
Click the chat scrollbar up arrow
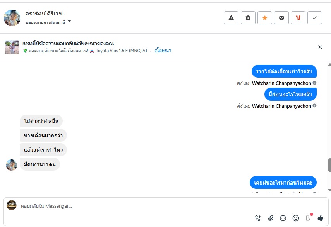pyautogui.click(x=329, y=64)
